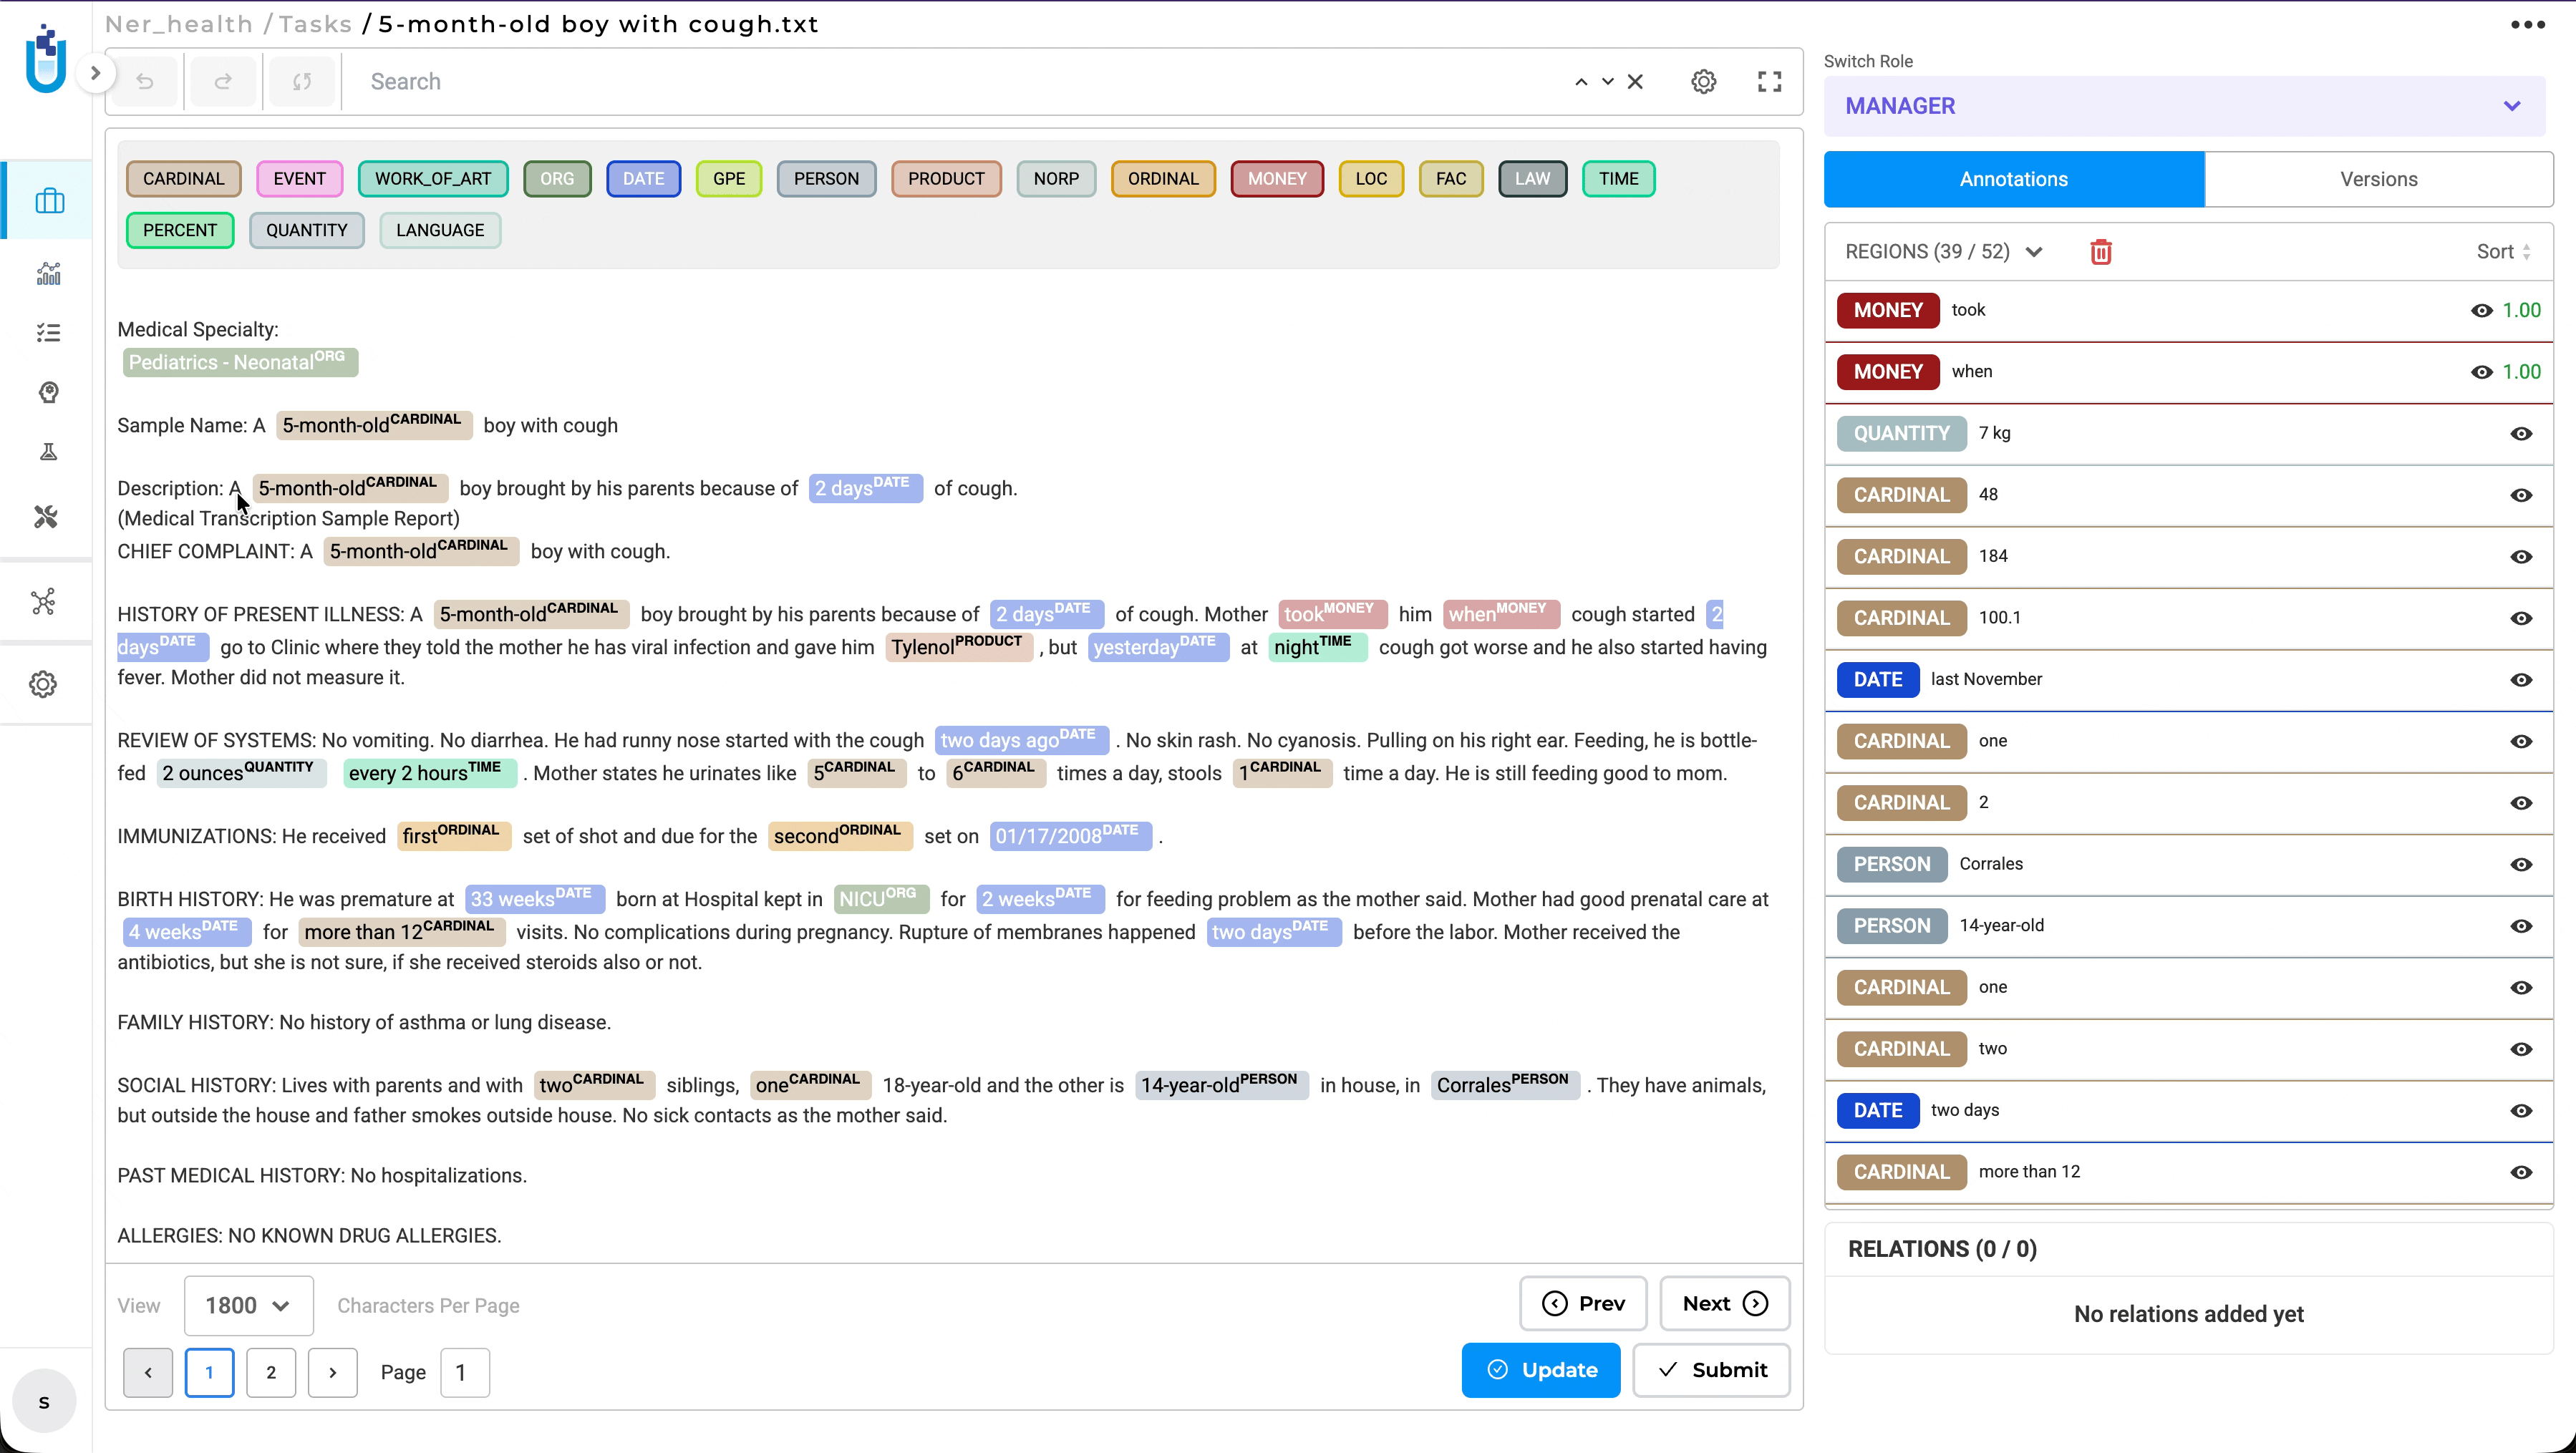The height and width of the screenshot is (1453, 2576).
Task: Click the Submit button
Action: [x=1711, y=1370]
